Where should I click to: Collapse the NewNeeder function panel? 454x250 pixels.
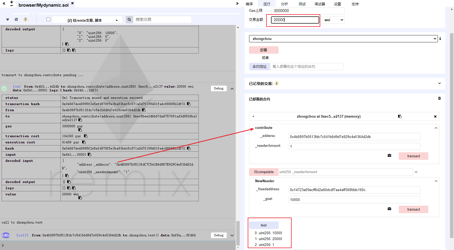pos(436,181)
